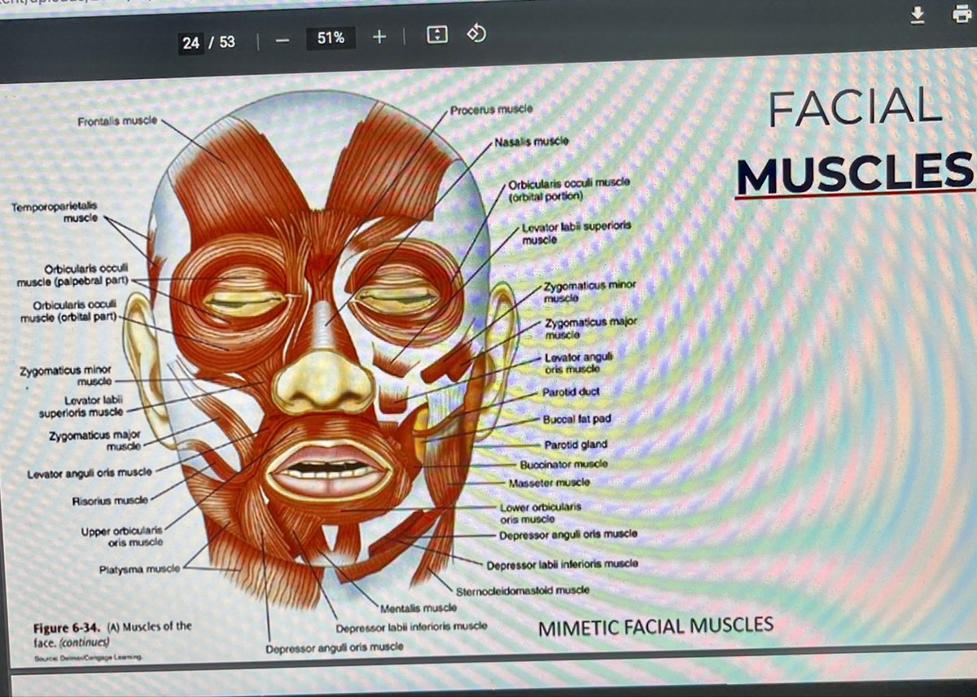Click the 'Masseter muscle' label

[x=548, y=483]
